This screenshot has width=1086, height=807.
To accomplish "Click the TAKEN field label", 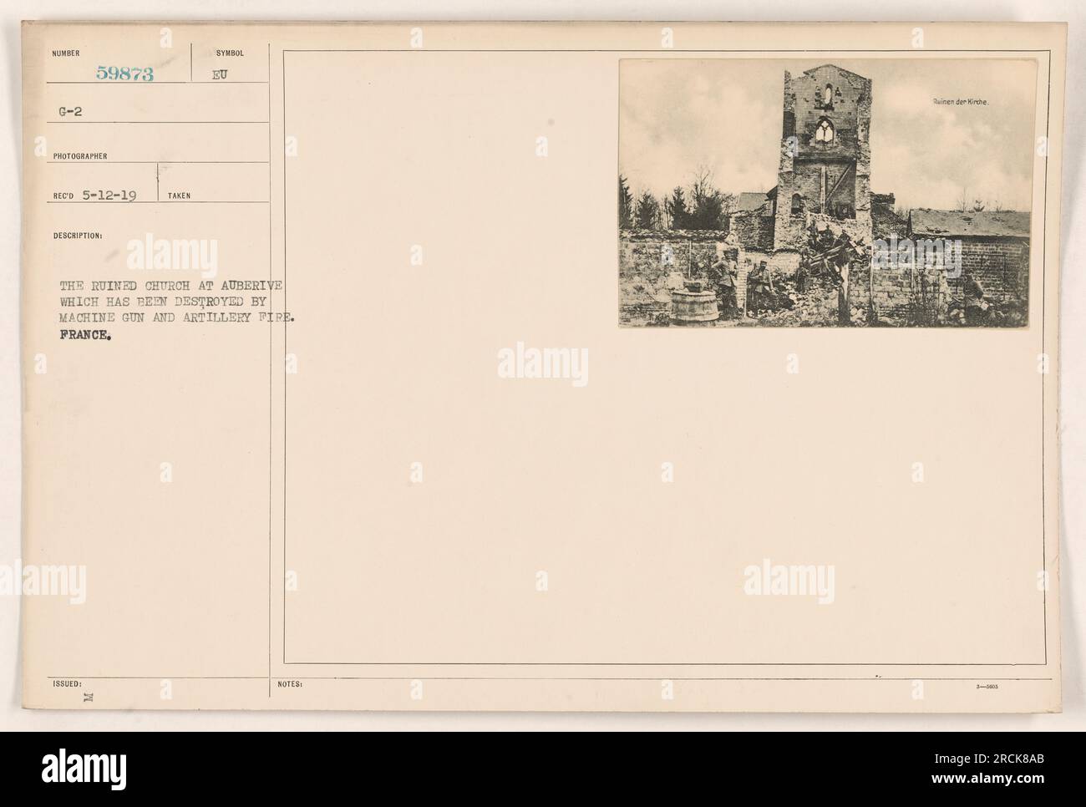I will [180, 195].
